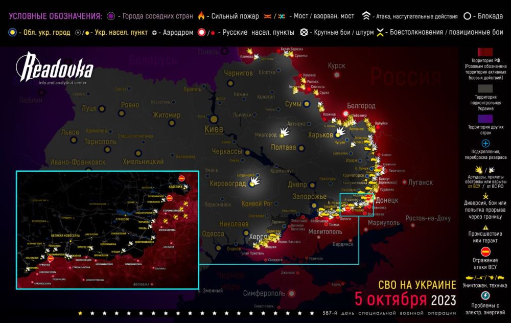511x323 pixels.
Task: Click the repelled attack red stop icon in legend
Action: click(485, 252)
